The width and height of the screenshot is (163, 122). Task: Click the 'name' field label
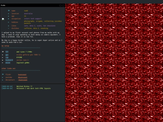13,11
